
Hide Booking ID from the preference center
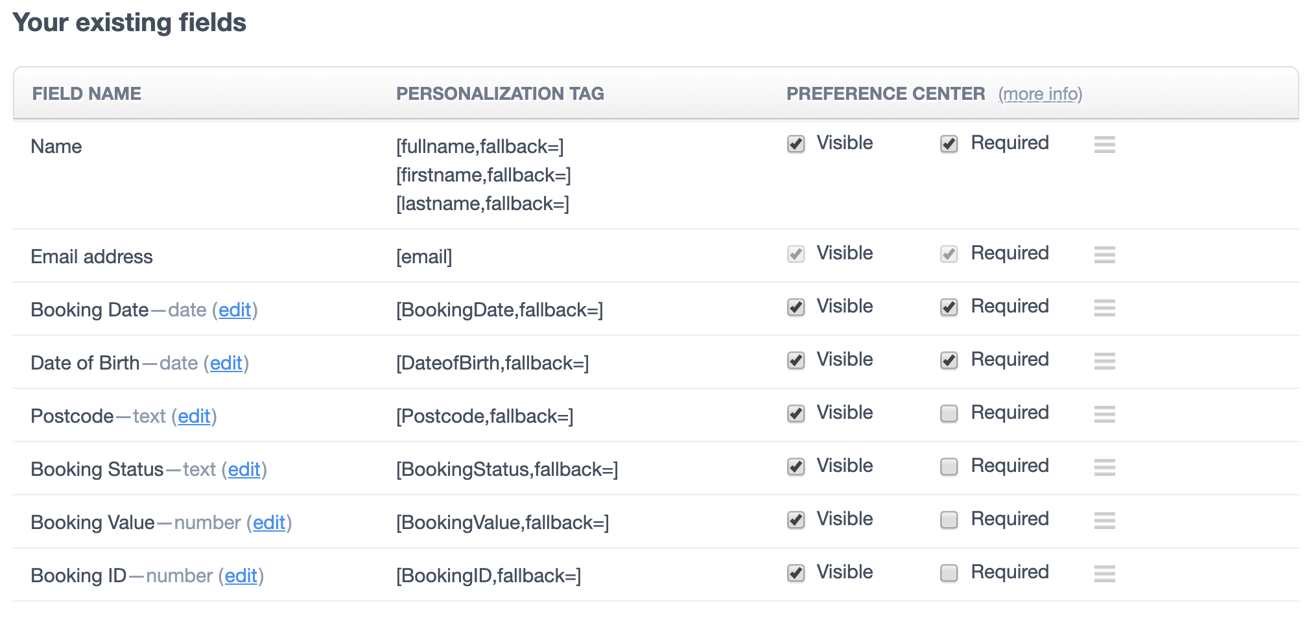796,573
